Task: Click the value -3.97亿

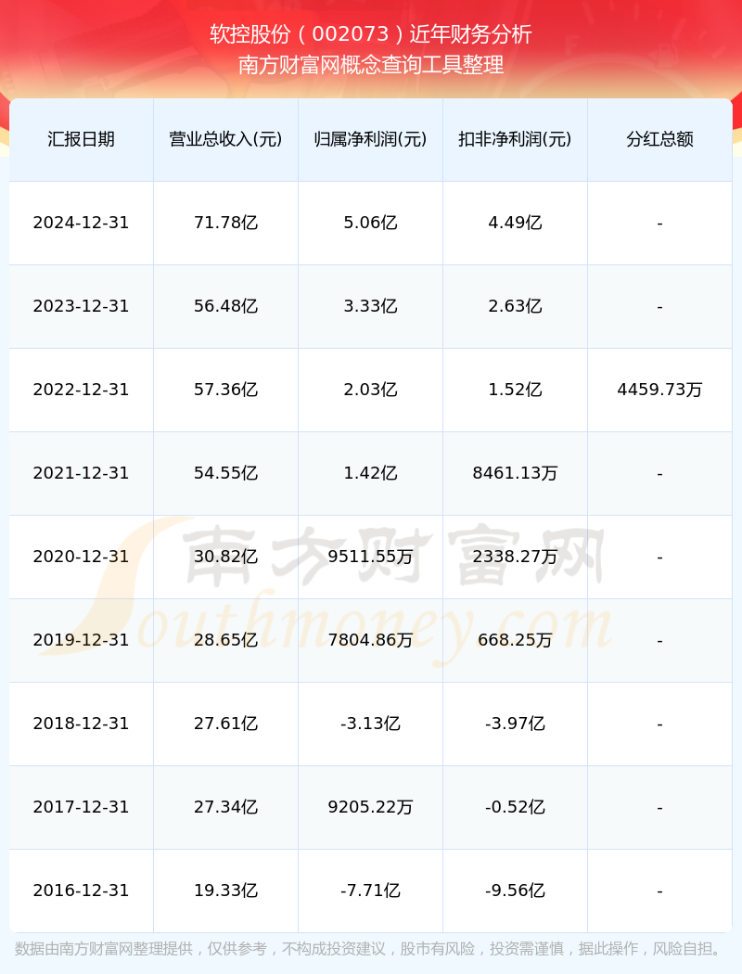Action: click(516, 724)
